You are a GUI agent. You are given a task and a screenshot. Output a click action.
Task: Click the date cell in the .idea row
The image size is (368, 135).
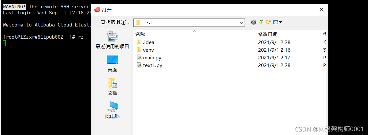(274, 42)
